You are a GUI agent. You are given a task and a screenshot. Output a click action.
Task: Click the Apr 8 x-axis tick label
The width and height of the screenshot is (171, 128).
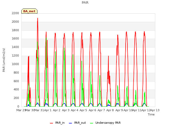pos(110,110)
